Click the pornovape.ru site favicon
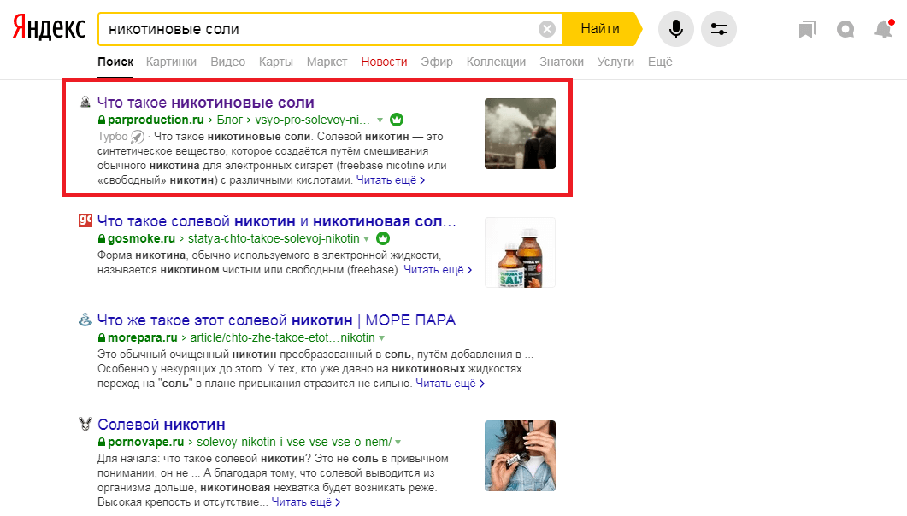Image resolution: width=907 pixels, height=516 pixels. pyautogui.click(x=85, y=424)
